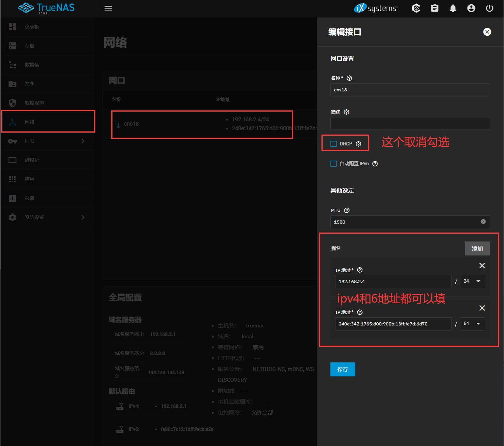Go to 存储 in the sidebar
Image resolution: width=504 pixels, height=446 pixels.
[x=30, y=46]
